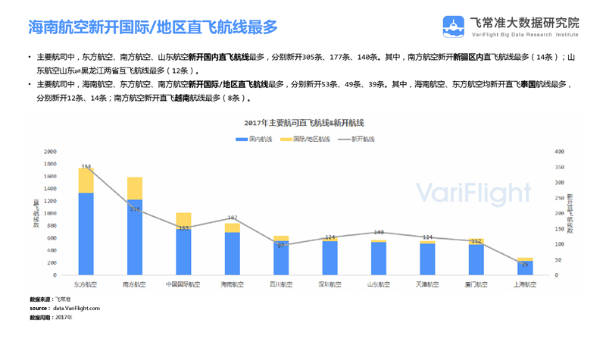
Task: Select the 354 data label
Action: point(86,166)
